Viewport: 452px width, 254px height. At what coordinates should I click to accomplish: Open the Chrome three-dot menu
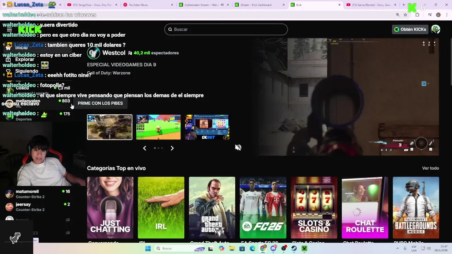pos(447,15)
